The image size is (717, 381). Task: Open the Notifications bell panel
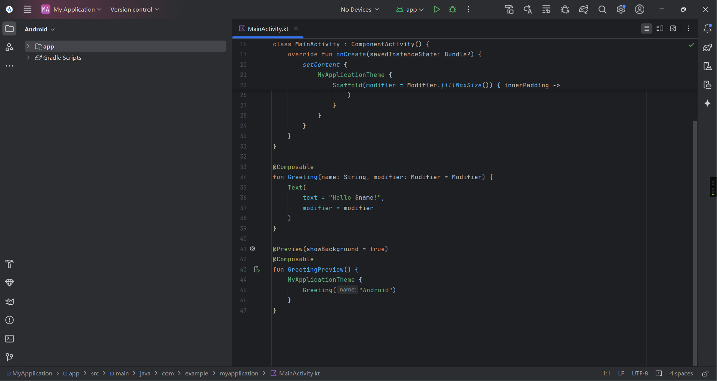click(707, 28)
